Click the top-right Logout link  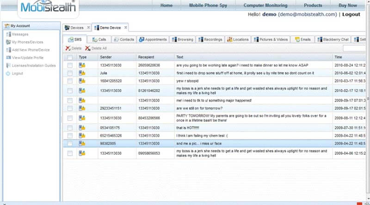(x=351, y=14)
